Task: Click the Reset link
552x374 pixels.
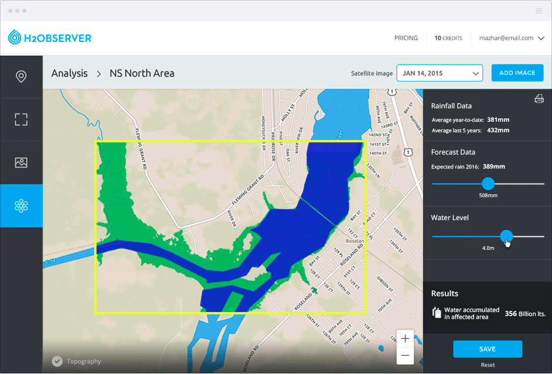Action: 488,365
